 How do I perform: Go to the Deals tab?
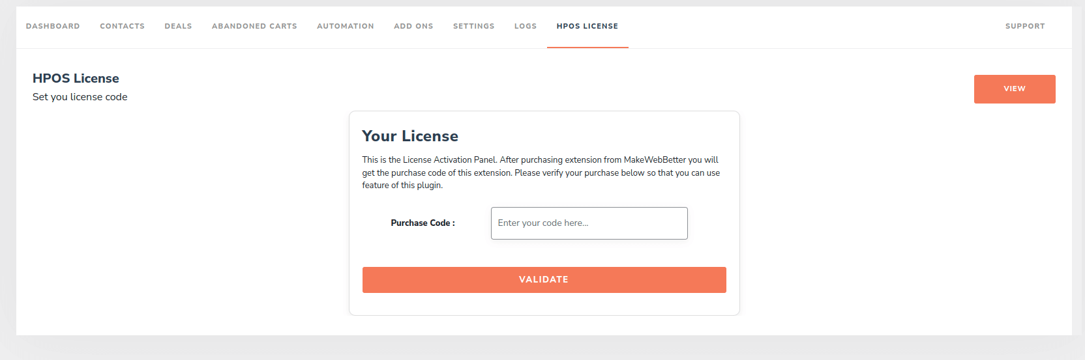point(178,26)
